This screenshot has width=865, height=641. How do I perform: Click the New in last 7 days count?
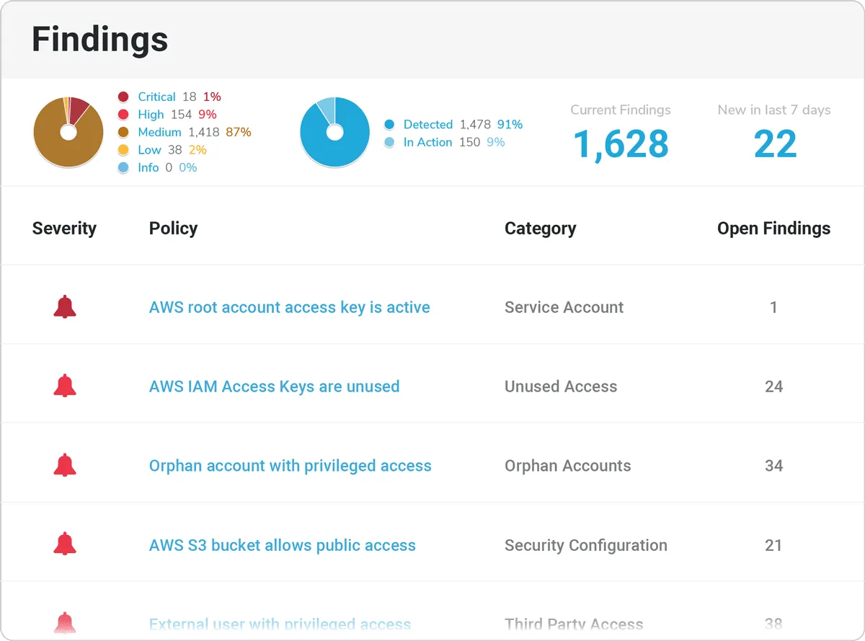(775, 143)
